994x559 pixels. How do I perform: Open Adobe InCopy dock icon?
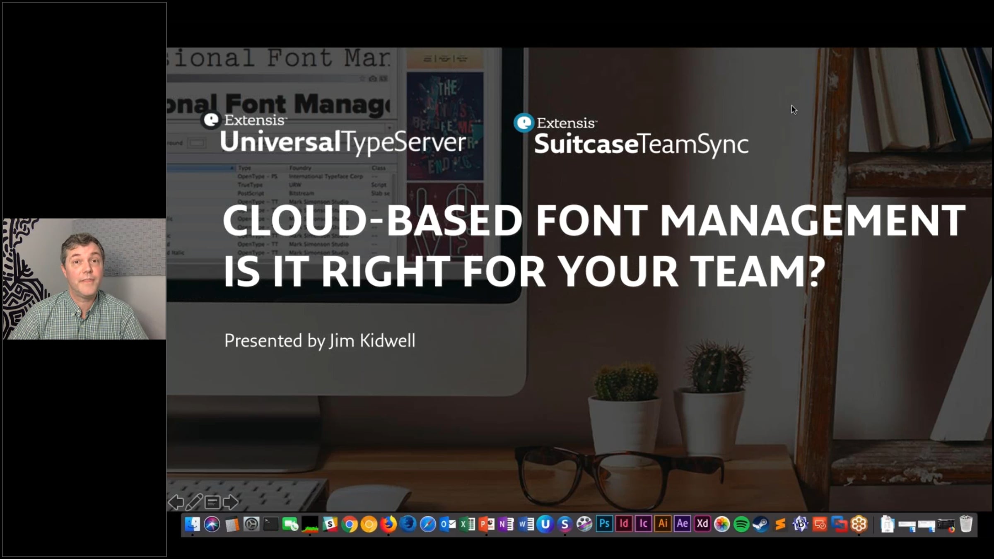pos(643,524)
